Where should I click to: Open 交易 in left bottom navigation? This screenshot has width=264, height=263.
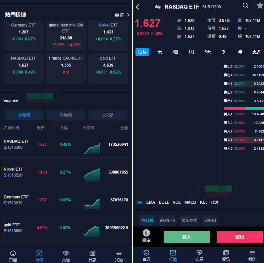click(66, 256)
